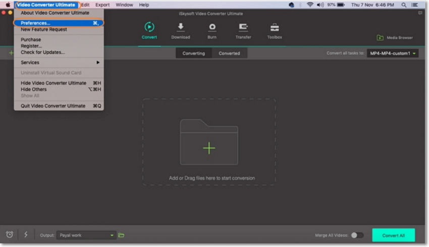The image size is (429, 247).
Task: Open the Output folder dropdown Payal work
Action: [87, 235]
